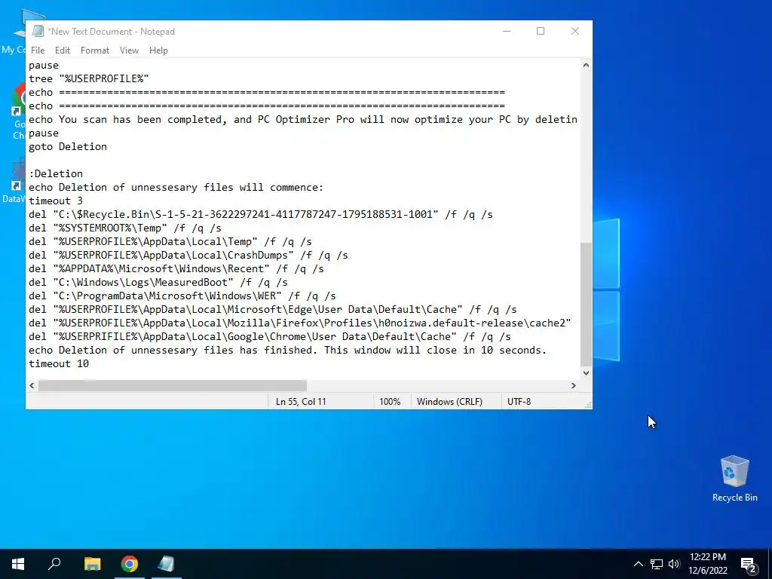Click the del Chrome Cache line
This screenshot has width=772, height=579.
[270, 337]
